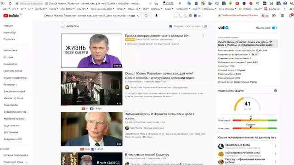This screenshot has height=165, width=294.
Task: Open Академия vidIQ in sidebar
Action: click(x=13, y=139)
